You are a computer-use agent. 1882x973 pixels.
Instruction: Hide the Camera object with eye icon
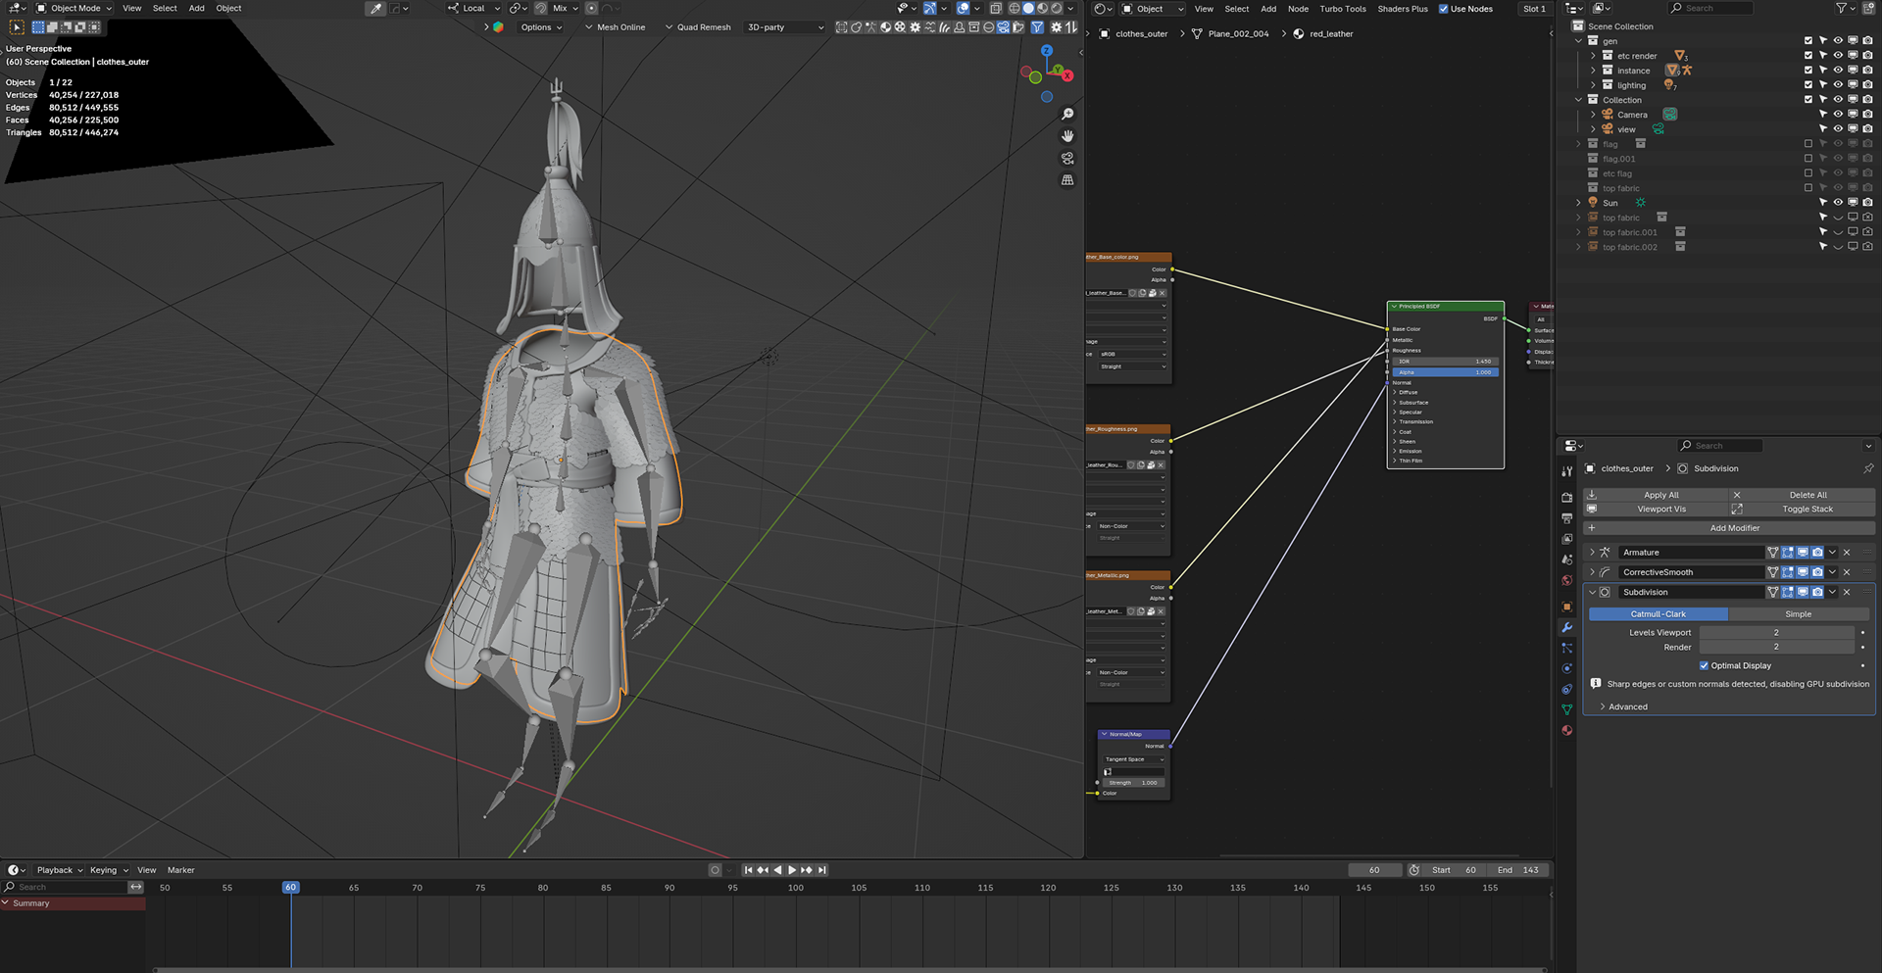click(1838, 114)
